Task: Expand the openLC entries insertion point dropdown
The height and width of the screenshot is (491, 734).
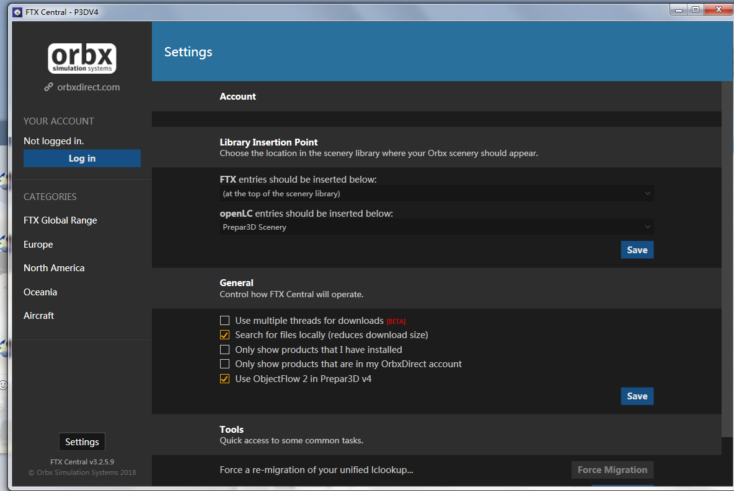Action: (x=436, y=227)
